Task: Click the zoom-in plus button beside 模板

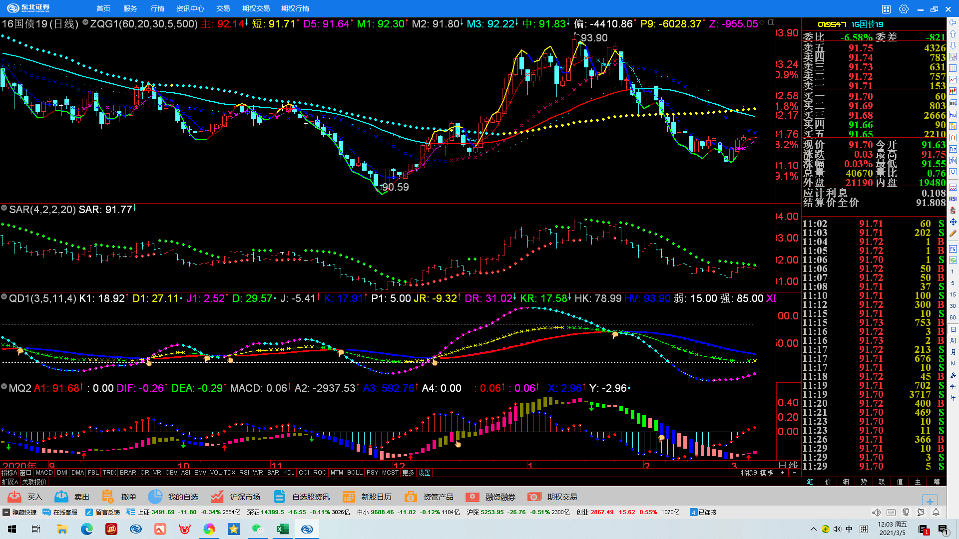Action: pos(782,473)
